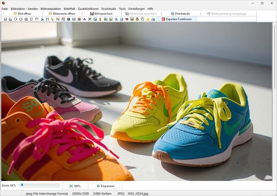The width and height of the screenshot is (277, 196).
Task: Select the text tool 'A' icon
Action: point(84,19)
